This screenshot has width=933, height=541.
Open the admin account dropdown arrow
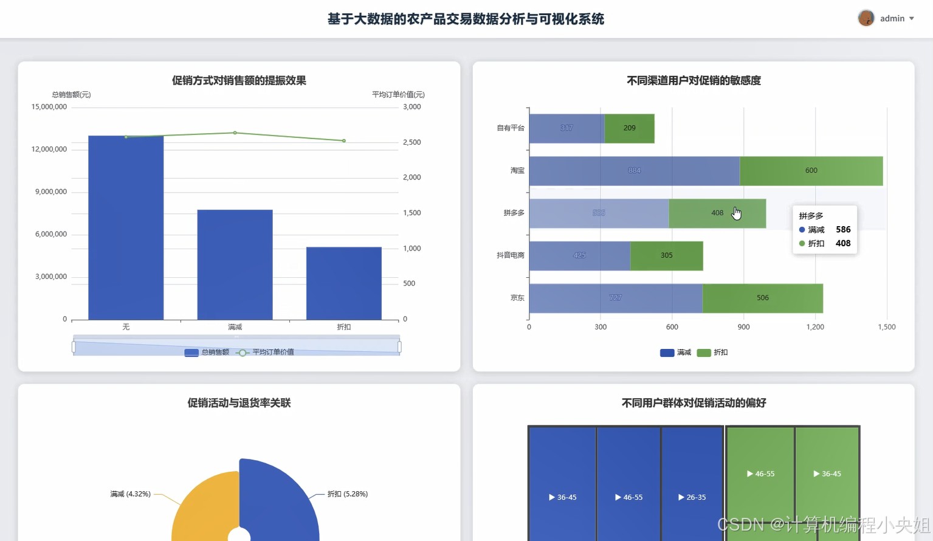[912, 19]
